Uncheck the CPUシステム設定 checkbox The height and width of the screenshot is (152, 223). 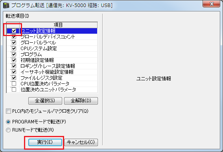click(14, 49)
